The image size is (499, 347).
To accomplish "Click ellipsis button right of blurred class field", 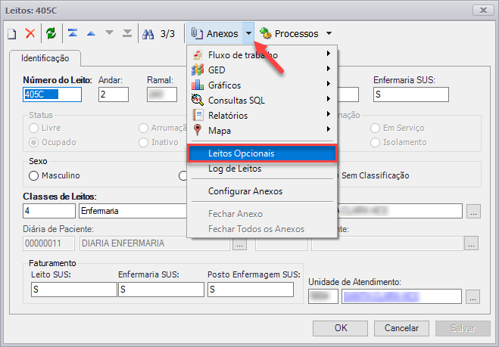I will 473,212.
